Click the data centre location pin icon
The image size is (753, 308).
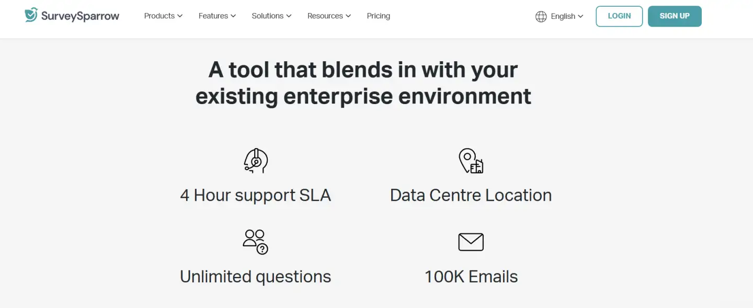pyautogui.click(x=471, y=161)
